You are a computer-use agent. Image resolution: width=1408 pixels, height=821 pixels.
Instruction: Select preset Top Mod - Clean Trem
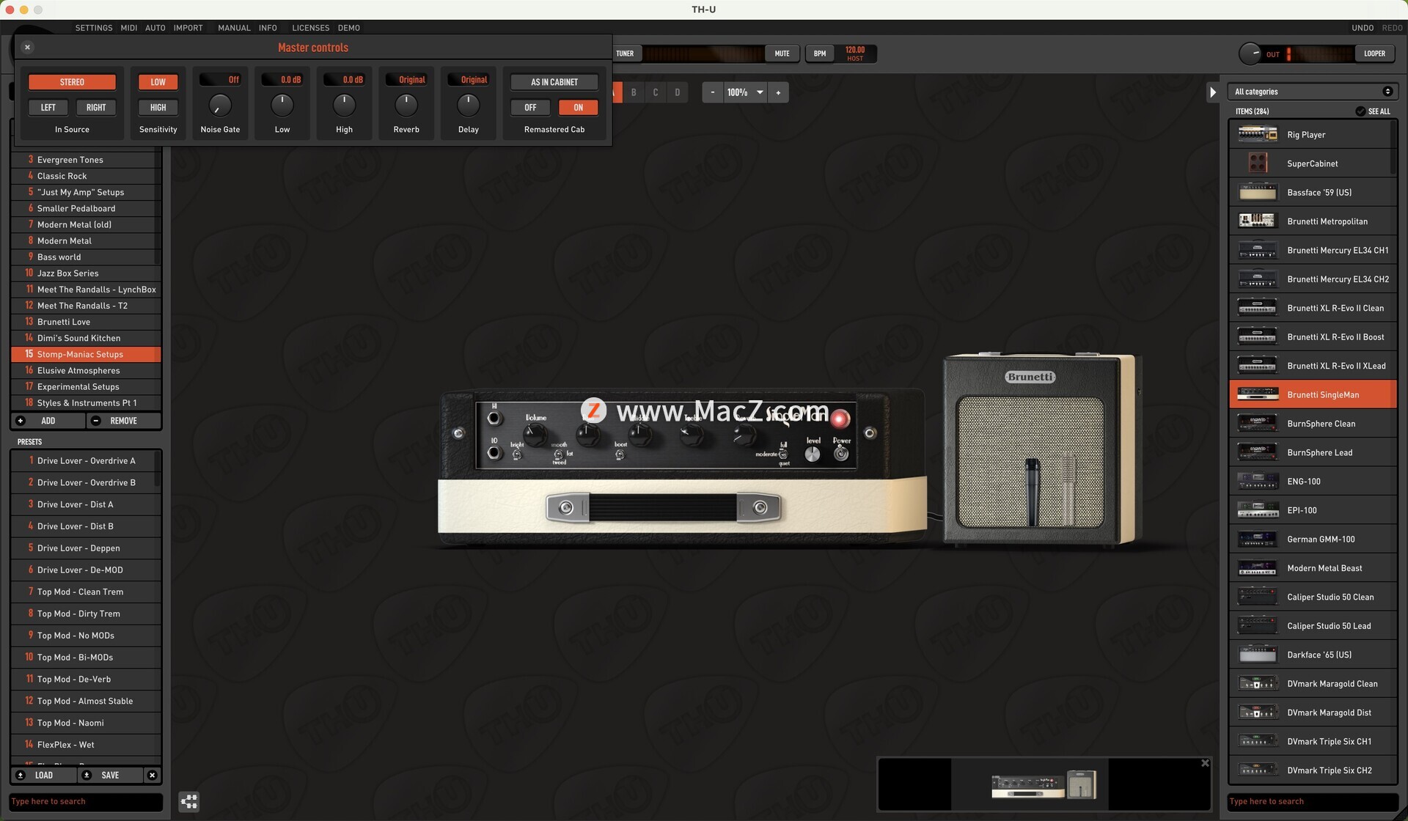84,592
